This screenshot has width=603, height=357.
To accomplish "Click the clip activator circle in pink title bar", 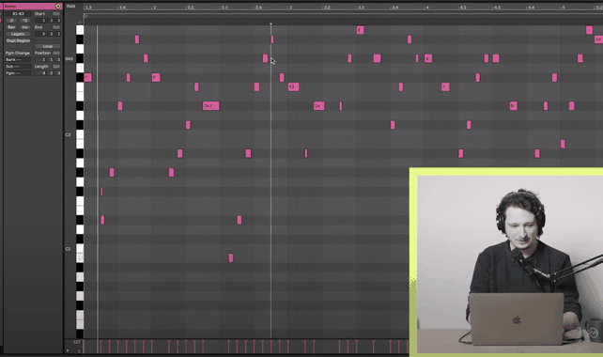I will tap(58, 7).
